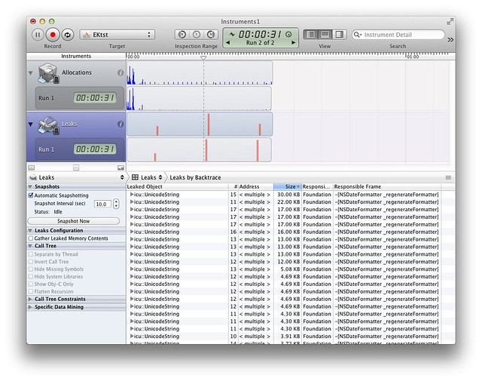
Task: Select the row with size 16.00 KB
Action: [290, 232]
